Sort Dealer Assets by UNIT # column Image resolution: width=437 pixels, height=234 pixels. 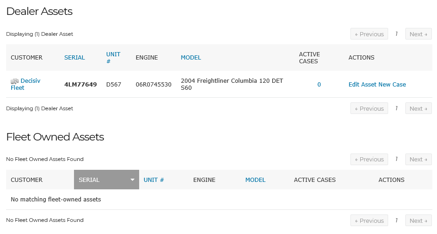click(x=113, y=58)
